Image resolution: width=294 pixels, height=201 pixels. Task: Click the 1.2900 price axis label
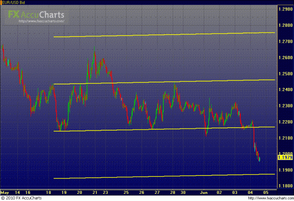pos(286,9)
